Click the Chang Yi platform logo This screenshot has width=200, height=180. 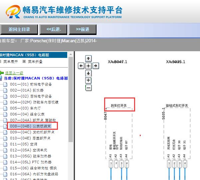click(x=13, y=12)
